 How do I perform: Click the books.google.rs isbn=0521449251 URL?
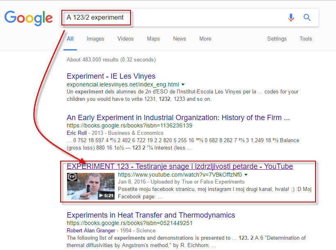[129, 223]
